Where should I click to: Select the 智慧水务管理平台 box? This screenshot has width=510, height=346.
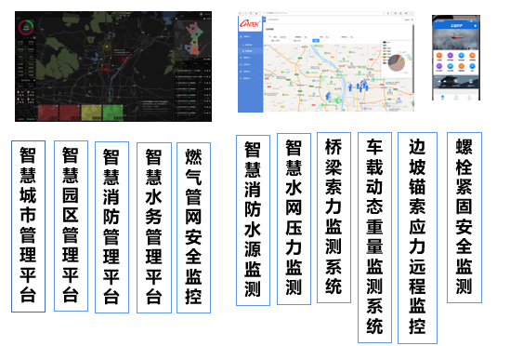pyautogui.click(x=154, y=228)
